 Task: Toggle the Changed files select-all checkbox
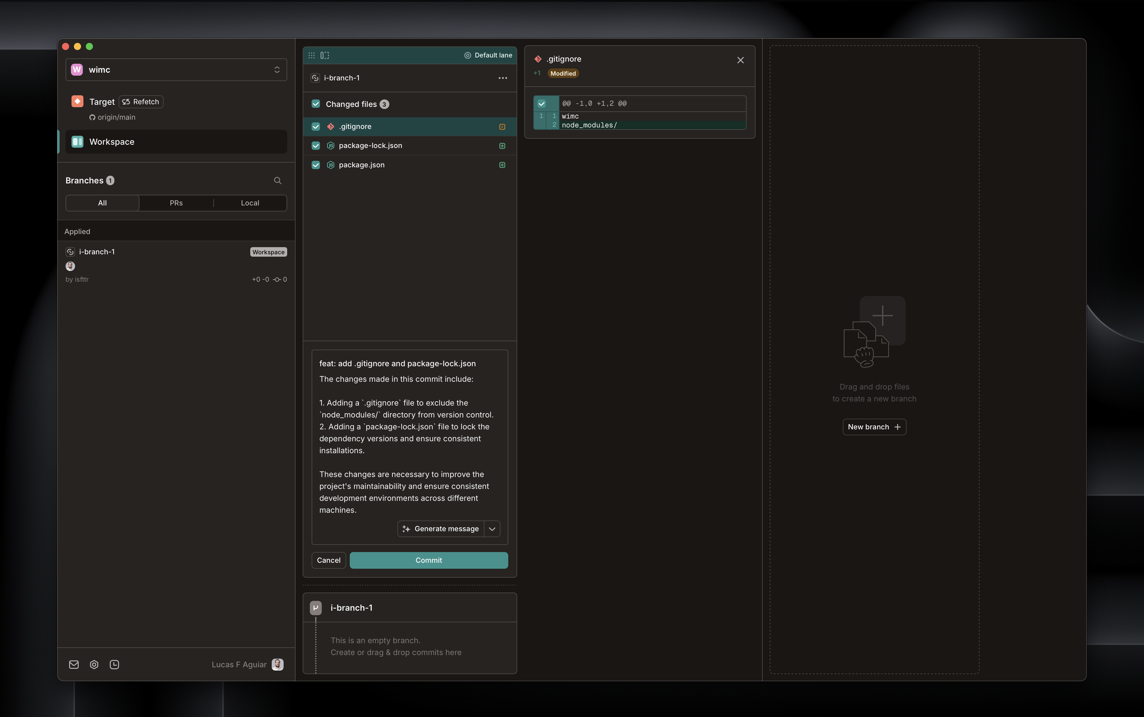pos(315,104)
